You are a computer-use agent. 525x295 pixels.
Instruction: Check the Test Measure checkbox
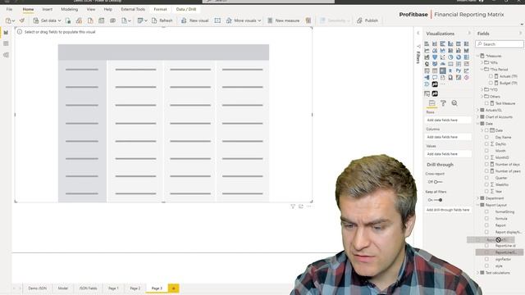[486, 103]
